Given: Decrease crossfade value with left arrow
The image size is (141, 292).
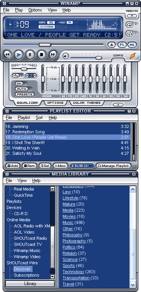Looking at the screenshot, I should 27,75.
